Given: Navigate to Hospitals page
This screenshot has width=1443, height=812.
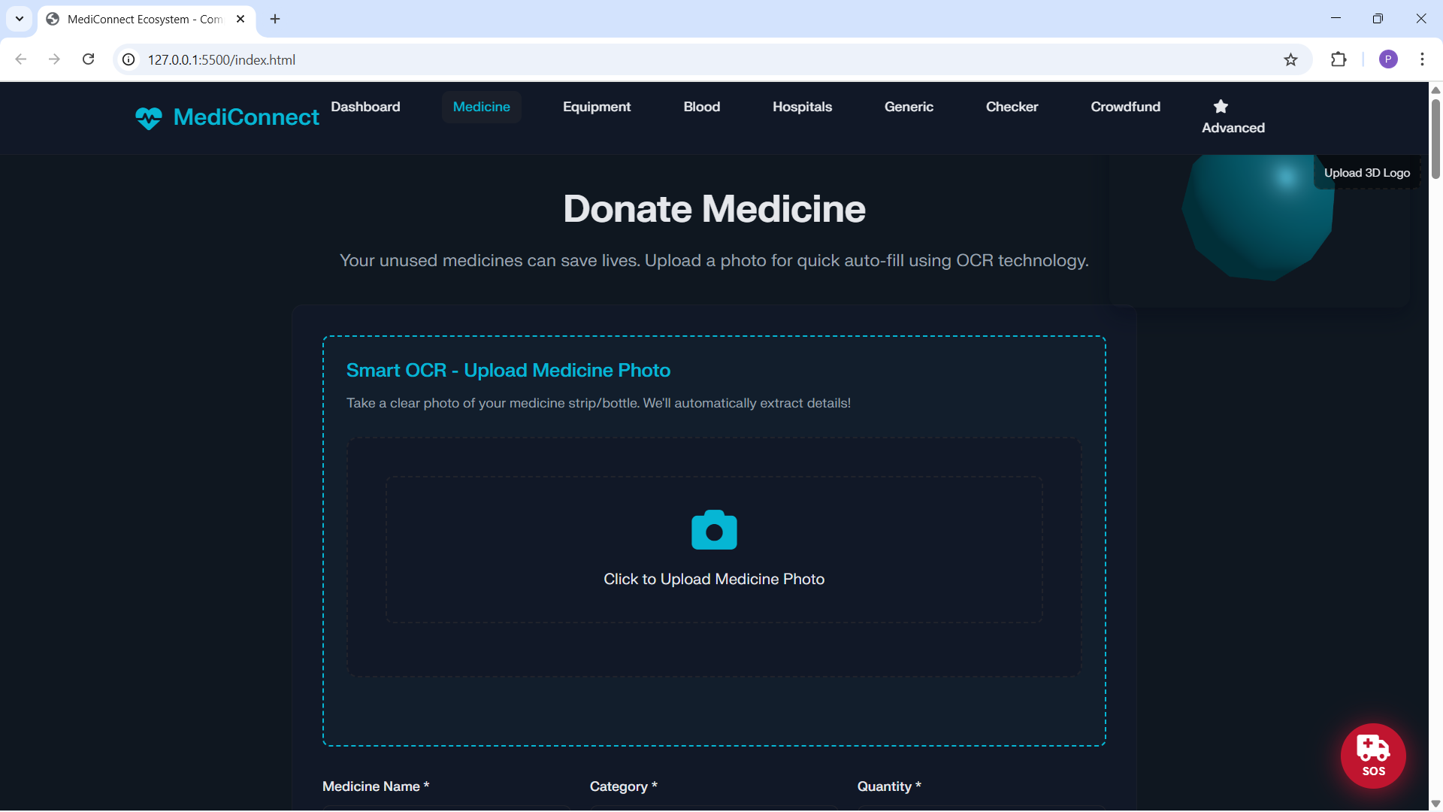Looking at the screenshot, I should 802,107.
